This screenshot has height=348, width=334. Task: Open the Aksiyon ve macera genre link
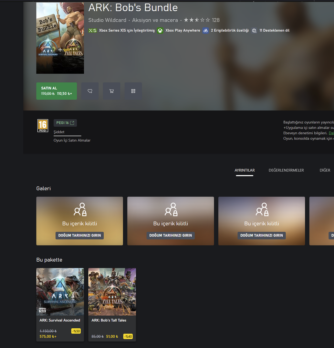(155, 20)
